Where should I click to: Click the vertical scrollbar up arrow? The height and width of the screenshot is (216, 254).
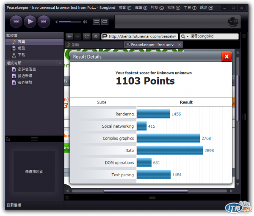[x=237, y=52]
